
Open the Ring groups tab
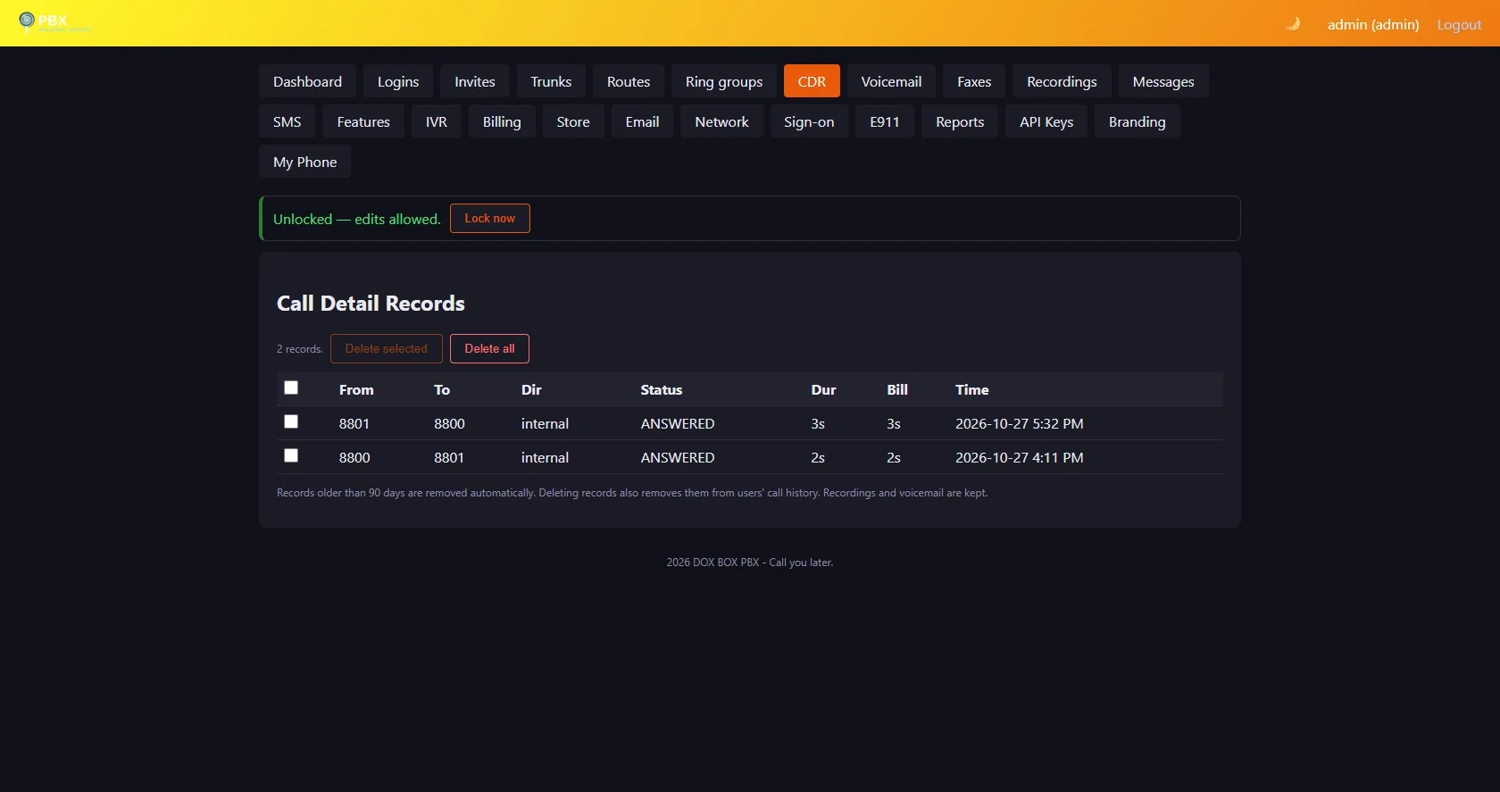724,81
